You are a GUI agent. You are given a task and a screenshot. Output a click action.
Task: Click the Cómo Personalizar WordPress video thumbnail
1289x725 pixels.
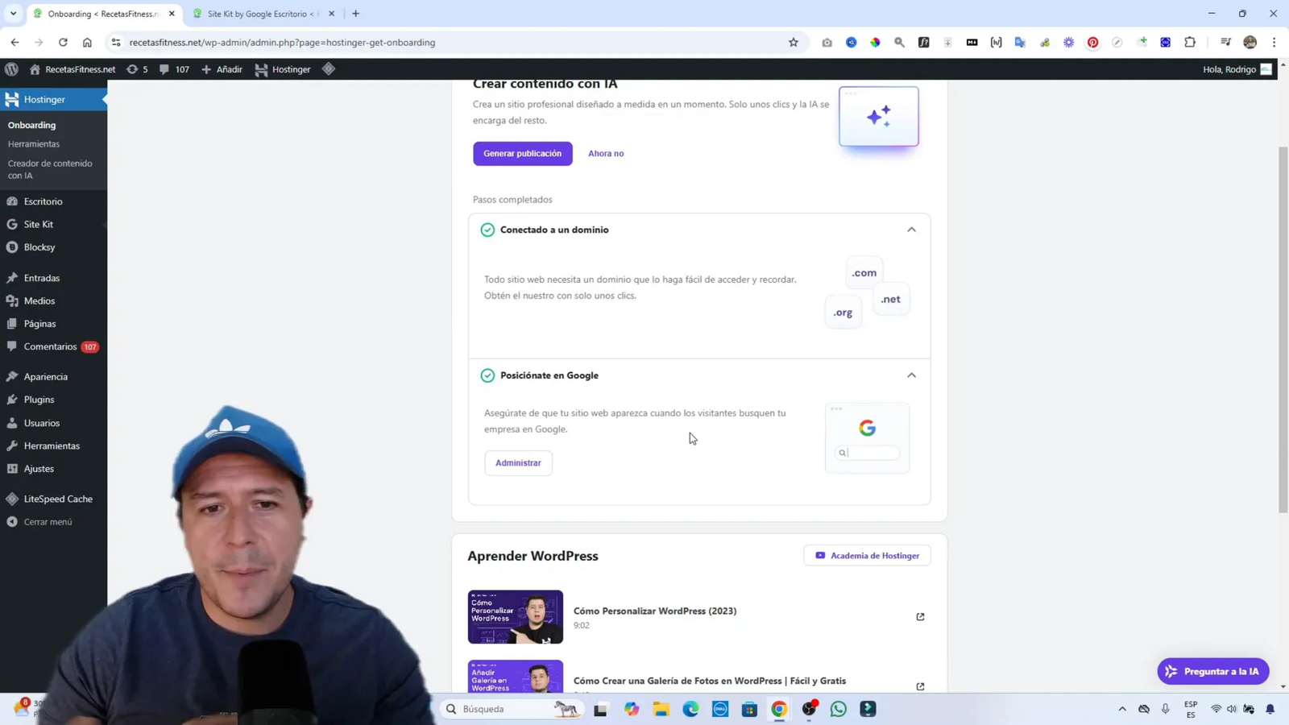pyautogui.click(x=515, y=616)
